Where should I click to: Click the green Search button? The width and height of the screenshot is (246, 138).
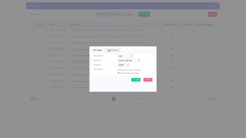144,14
